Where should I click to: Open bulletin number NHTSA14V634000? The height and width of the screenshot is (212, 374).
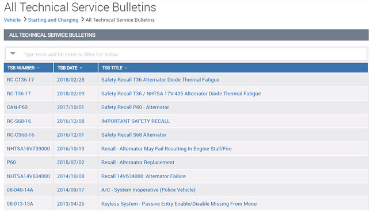coord(28,176)
